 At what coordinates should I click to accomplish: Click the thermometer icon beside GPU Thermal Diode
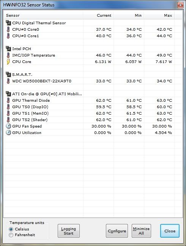coord(8,100)
